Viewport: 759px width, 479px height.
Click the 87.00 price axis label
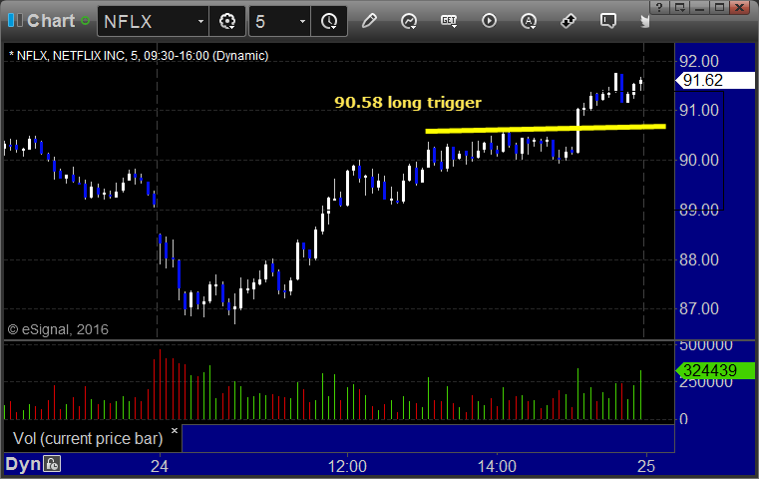click(699, 308)
